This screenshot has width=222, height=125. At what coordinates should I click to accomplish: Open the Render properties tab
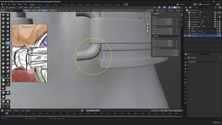pos(185,62)
